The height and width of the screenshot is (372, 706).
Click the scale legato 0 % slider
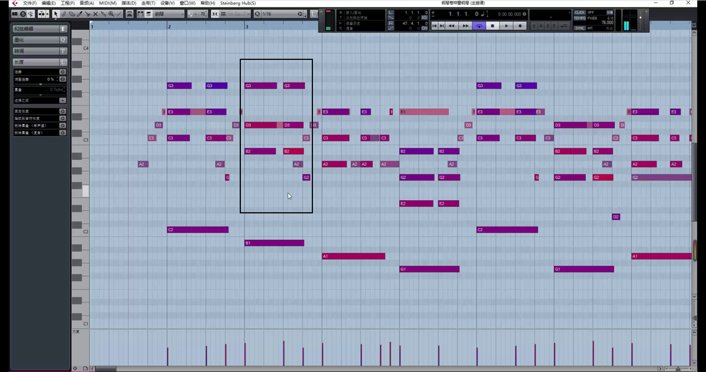[40, 84]
